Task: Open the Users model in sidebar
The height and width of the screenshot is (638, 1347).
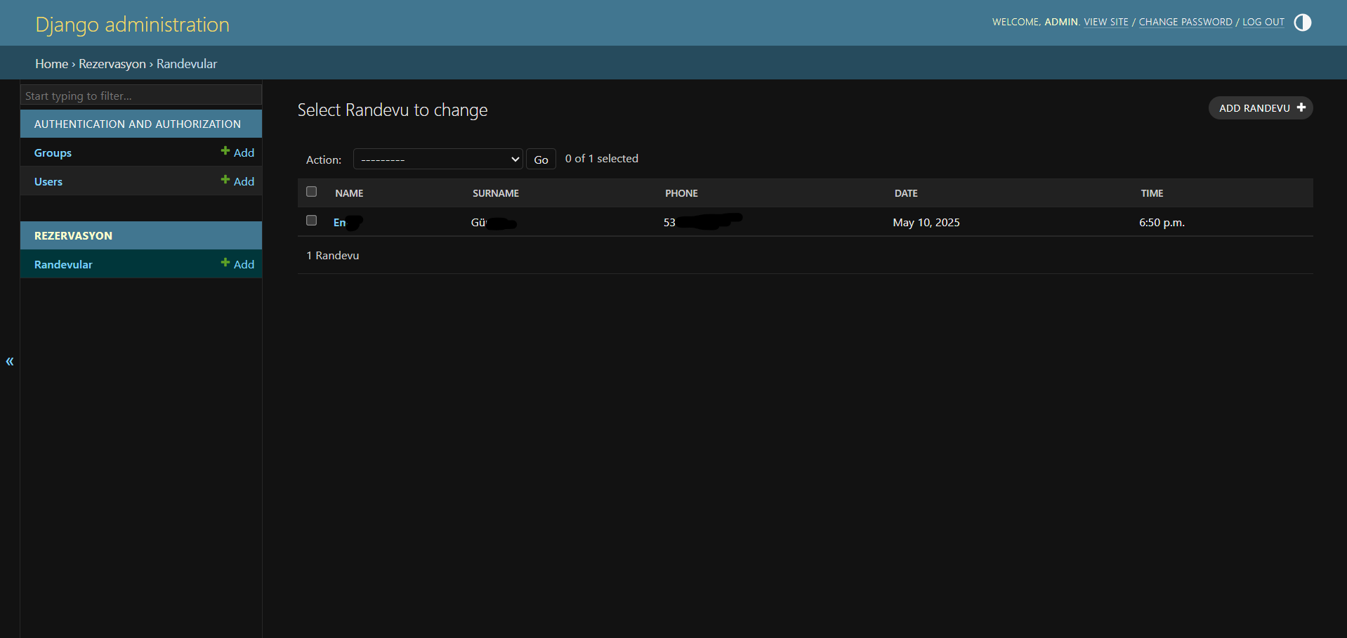Action: [48, 181]
